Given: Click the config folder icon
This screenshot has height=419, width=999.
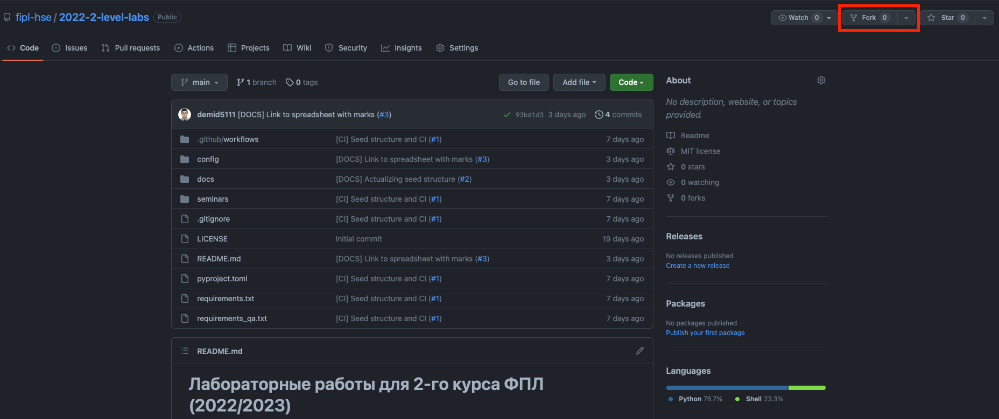Looking at the screenshot, I should click(185, 159).
